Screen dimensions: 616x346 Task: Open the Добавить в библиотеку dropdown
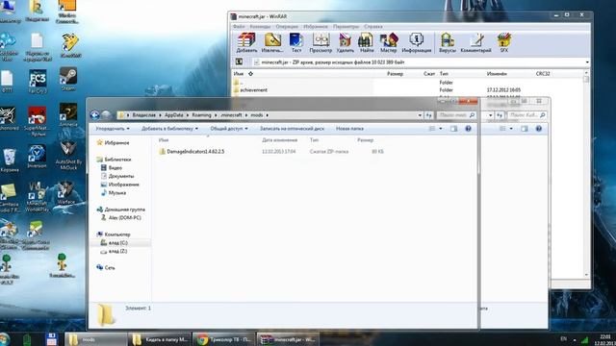tap(169, 129)
